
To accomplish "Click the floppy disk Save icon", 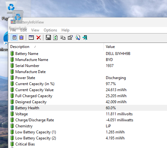I will [x=48, y=37].
